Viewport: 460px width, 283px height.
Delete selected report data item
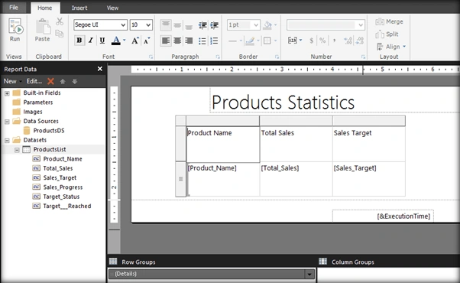point(50,81)
